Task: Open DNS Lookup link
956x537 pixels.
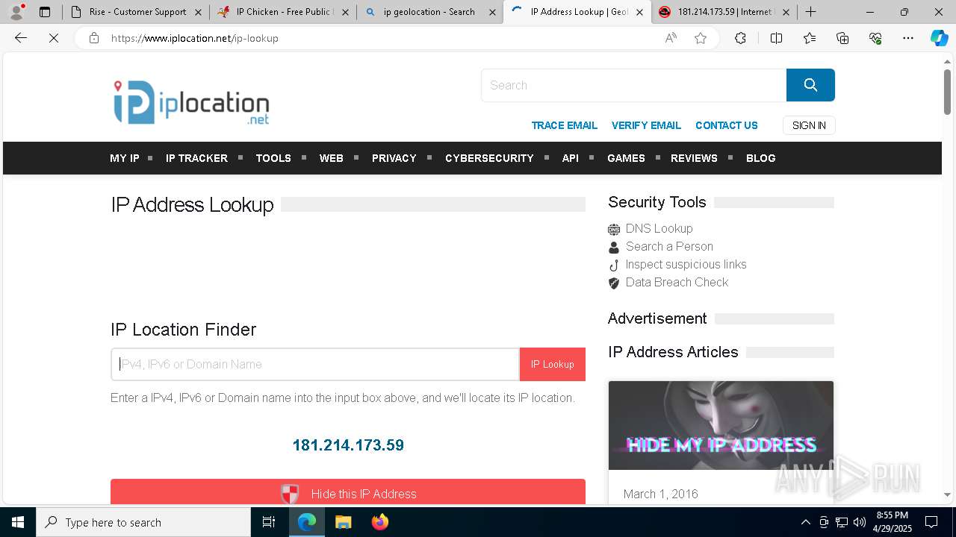Action: [x=659, y=228]
